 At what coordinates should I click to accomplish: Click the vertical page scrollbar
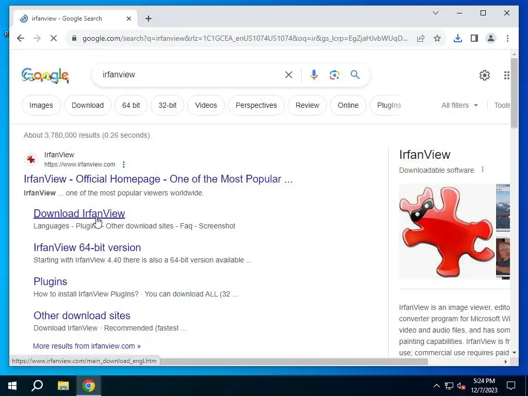(x=514, y=93)
